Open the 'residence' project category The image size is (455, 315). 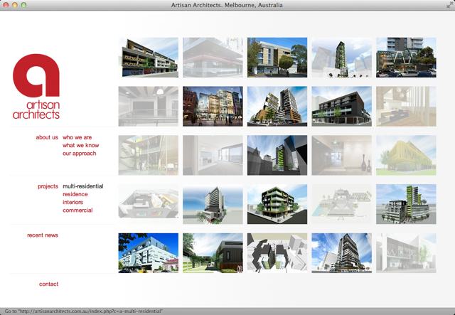[x=75, y=194]
